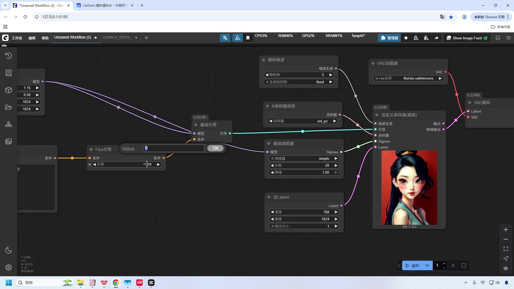Zoom out with the minus canvas button
This screenshot has width=514, height=289.
(506, 239)
